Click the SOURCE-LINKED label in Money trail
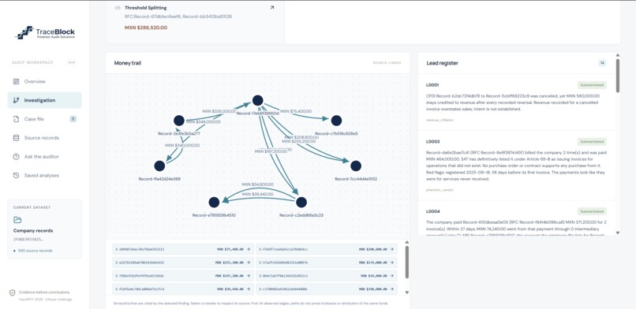Screen dimensions: 636x309 [387, 63]
